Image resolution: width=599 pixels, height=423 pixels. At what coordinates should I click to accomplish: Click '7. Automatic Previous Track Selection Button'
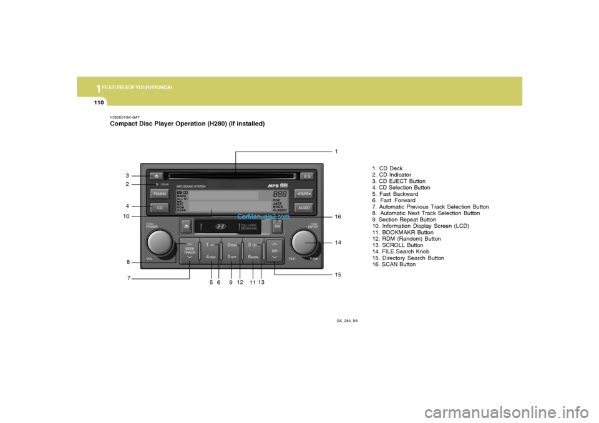point(431,207)
